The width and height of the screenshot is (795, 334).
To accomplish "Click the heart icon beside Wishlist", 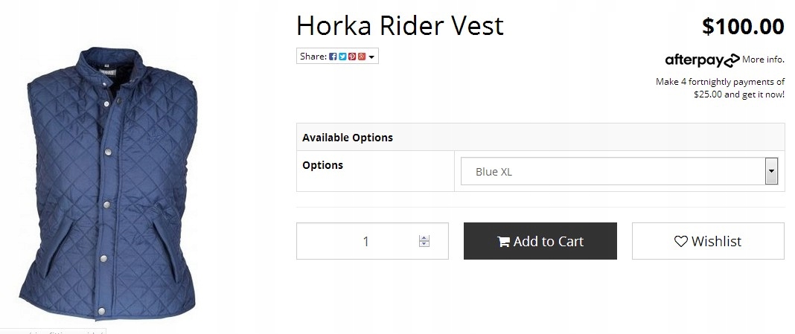I will [x=681, y=242].
